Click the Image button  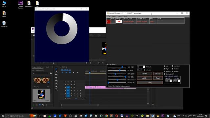click(x=158, y=74)
